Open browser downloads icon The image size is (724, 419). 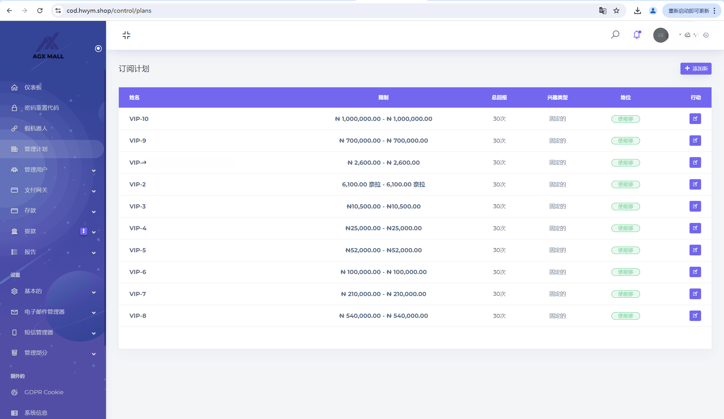pos(637,11)
